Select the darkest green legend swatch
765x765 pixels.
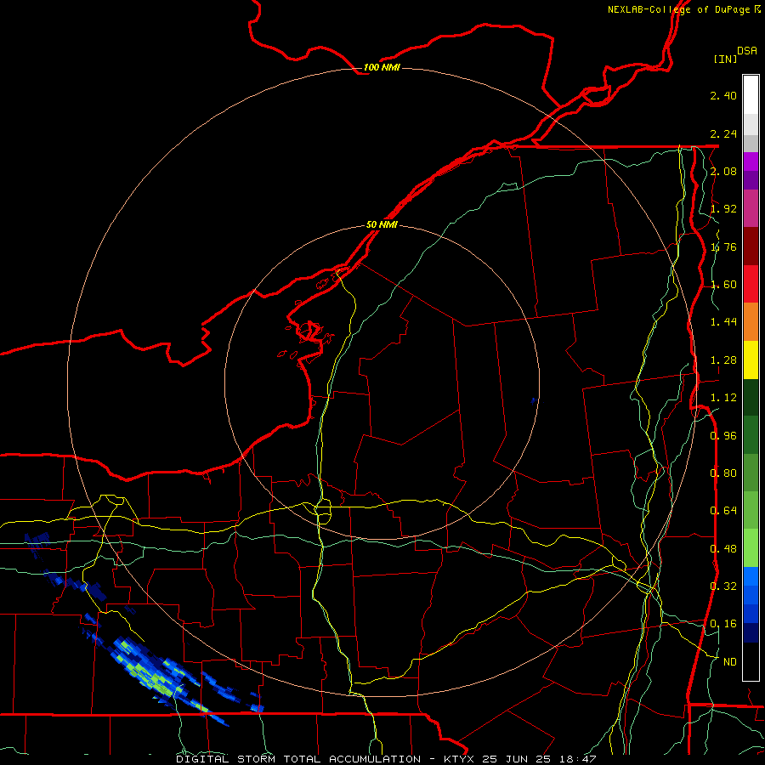(751, 398)
